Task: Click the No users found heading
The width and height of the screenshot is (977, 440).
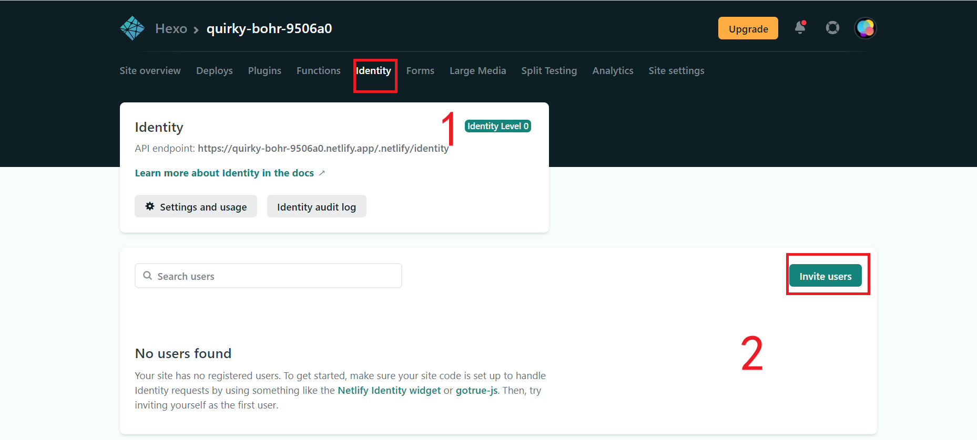Action: 183,353
